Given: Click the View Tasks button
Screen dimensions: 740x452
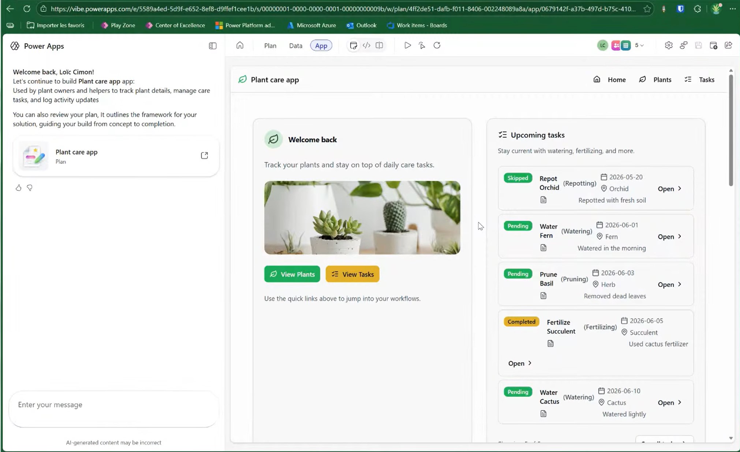Looking at the screenshot, I should pos(352,274).
